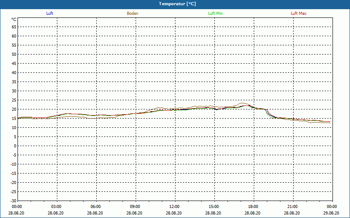Click the °C unit label on axis
Viewport: 350px width, 218px height.
click(x=14, y=20)
